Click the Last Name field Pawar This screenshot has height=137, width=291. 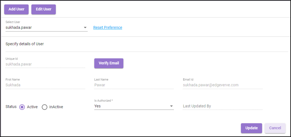(134, 85)
